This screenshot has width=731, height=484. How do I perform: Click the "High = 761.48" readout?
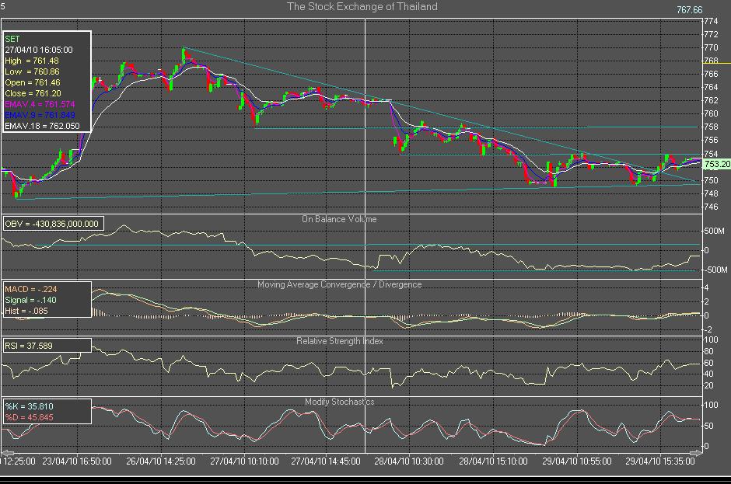(x=32, y=61)
